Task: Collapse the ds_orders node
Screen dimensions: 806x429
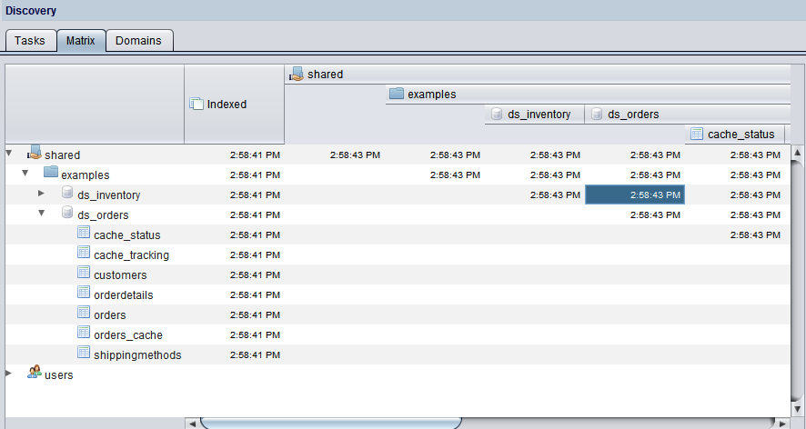Action: 42,214
